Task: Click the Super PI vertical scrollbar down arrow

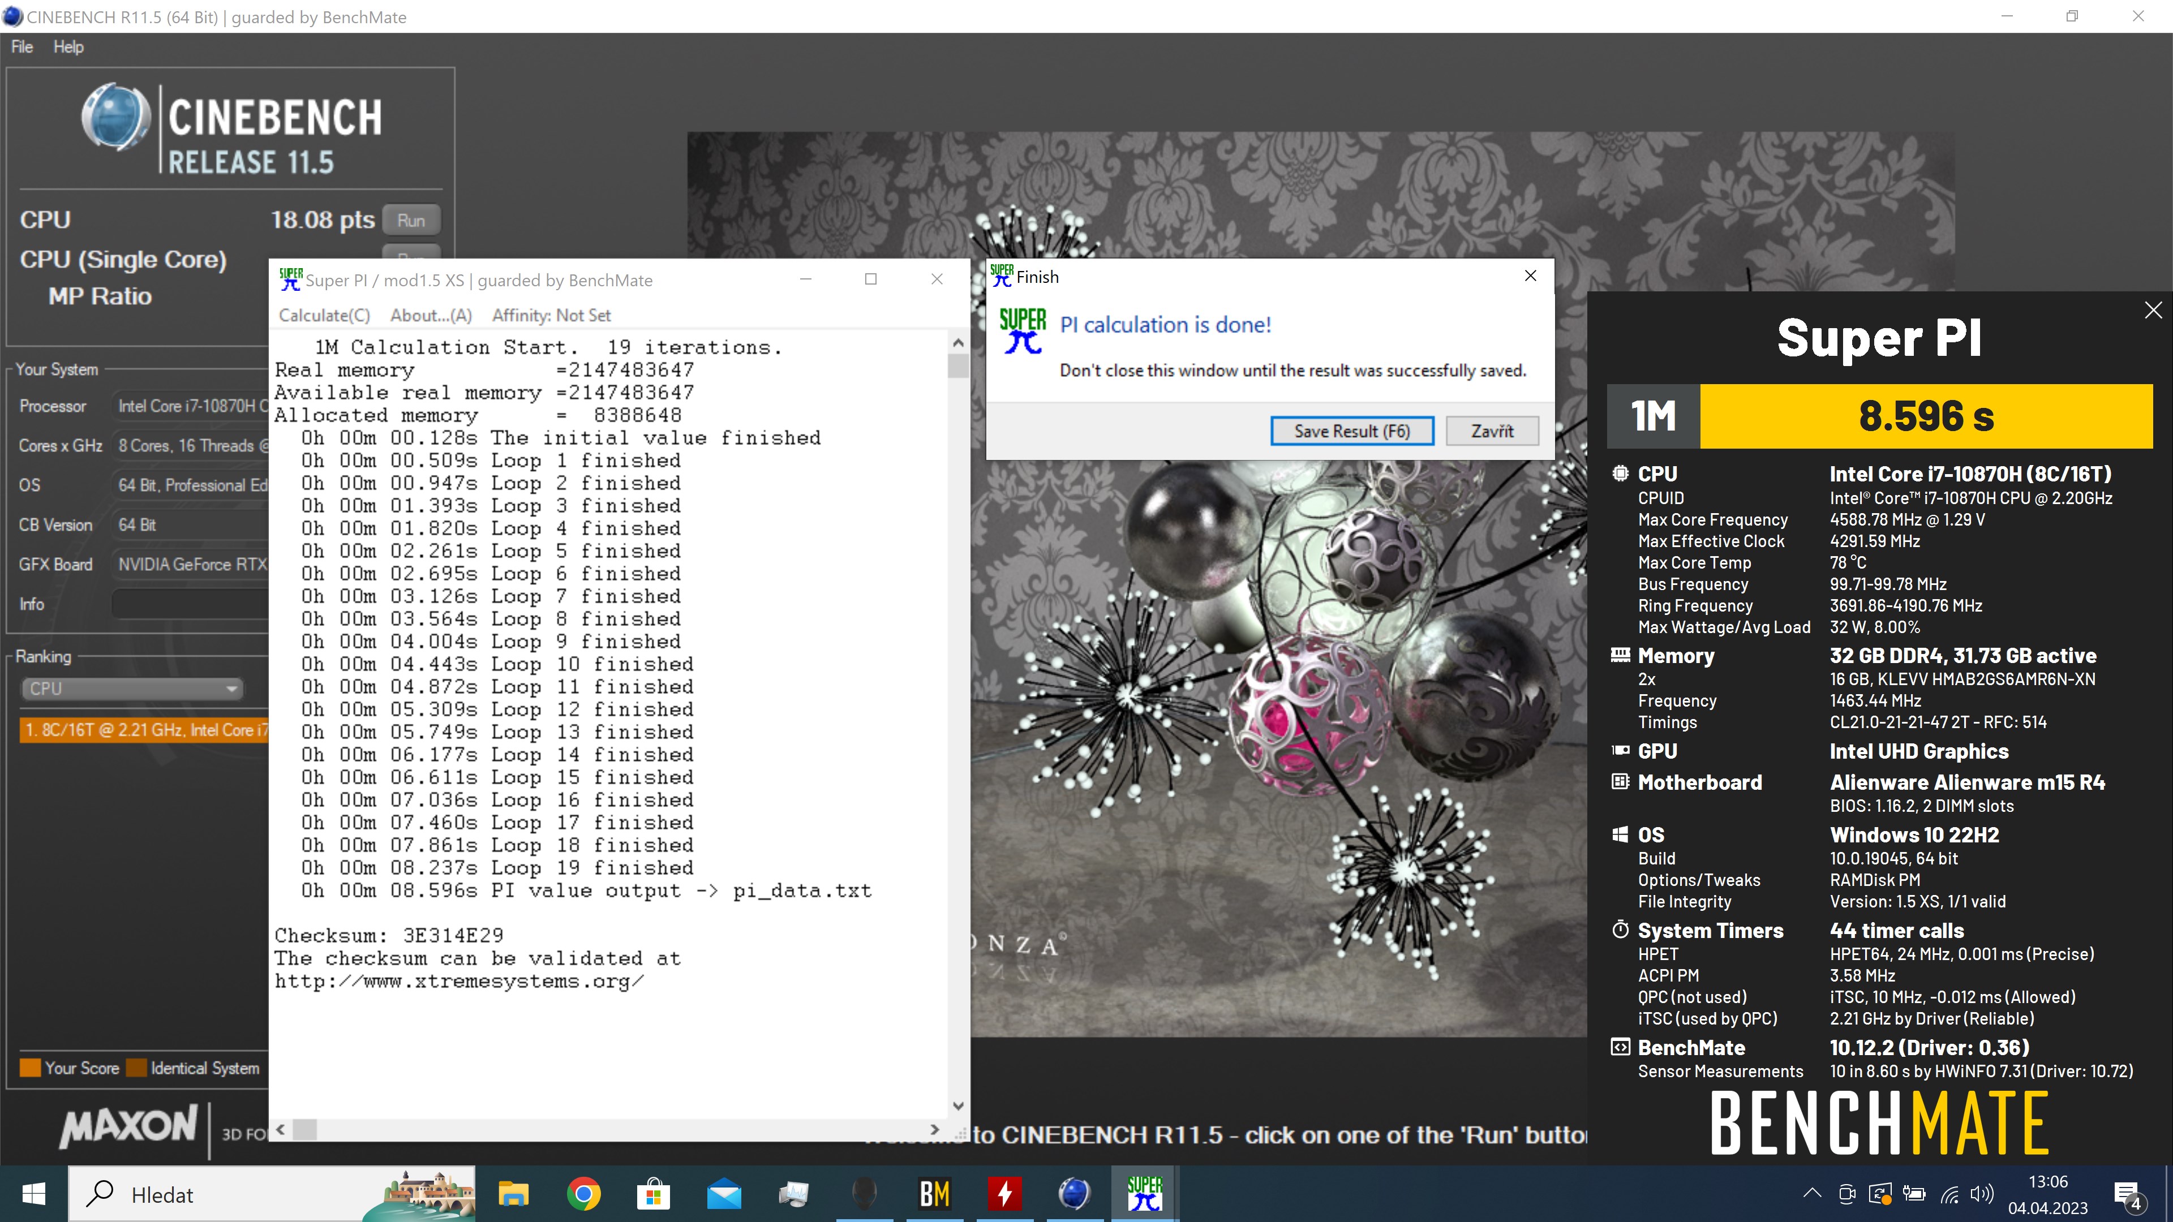Action: click(x=957, y=1105)
